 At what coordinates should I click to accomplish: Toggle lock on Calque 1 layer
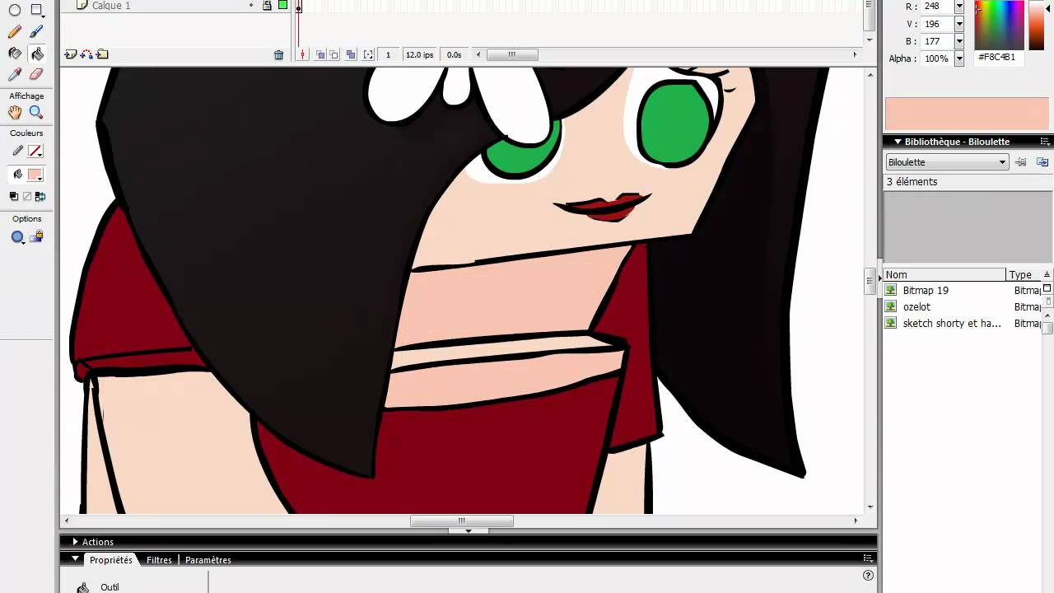[x=267, y=5]
